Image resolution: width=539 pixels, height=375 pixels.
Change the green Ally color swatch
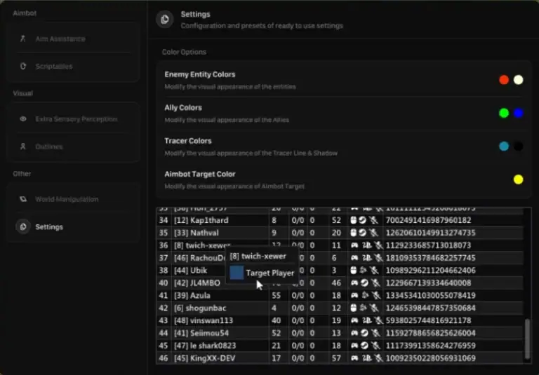(503, 113)
